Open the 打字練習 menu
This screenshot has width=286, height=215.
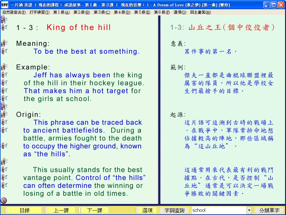pos(39,12)
